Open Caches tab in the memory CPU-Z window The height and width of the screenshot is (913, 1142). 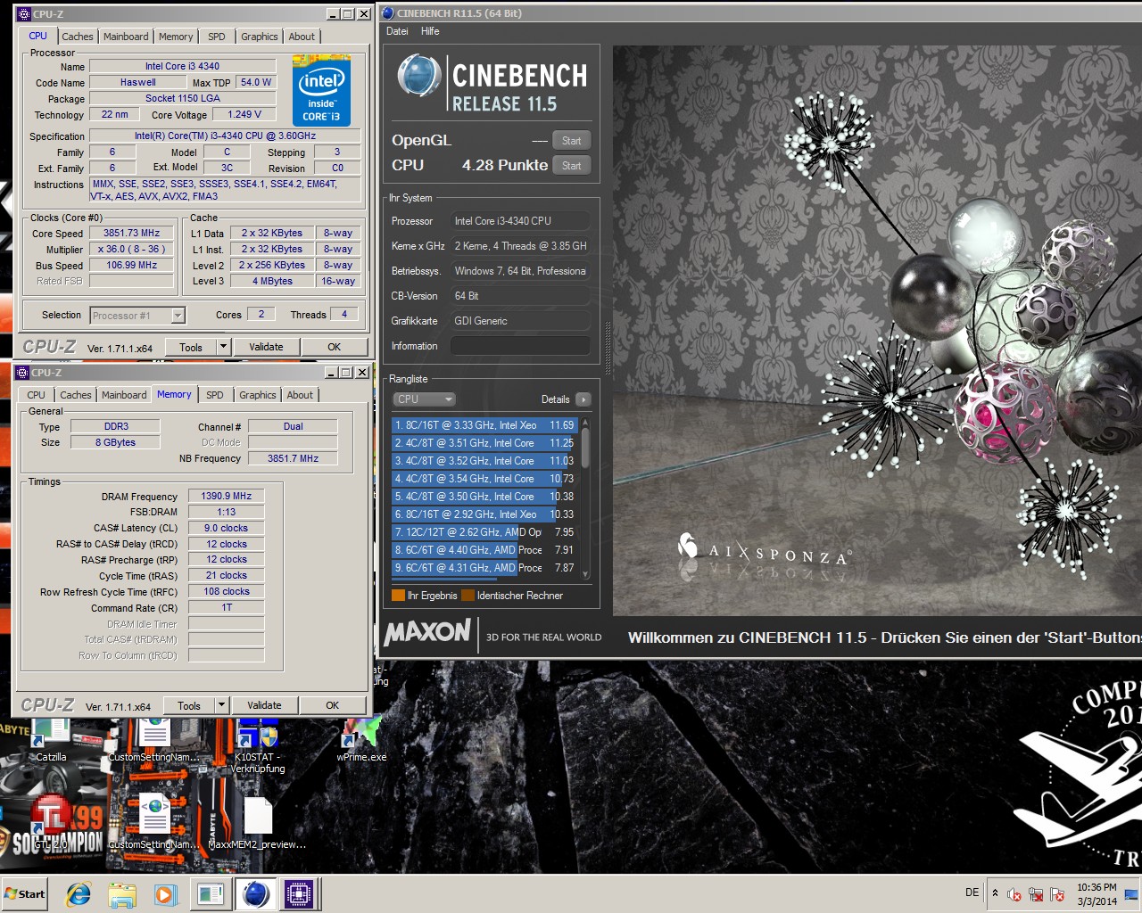(x=76, y=395)
